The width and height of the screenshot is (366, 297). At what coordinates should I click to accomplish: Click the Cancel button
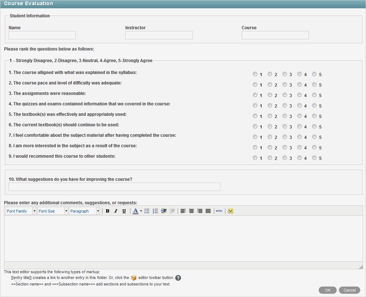pos(349,290)
